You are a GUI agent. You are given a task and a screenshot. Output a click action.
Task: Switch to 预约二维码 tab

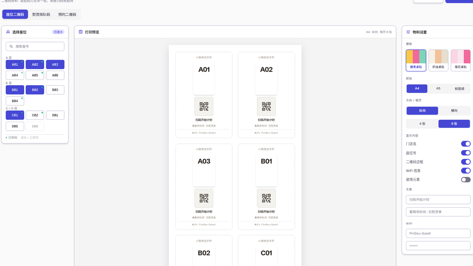67,14
